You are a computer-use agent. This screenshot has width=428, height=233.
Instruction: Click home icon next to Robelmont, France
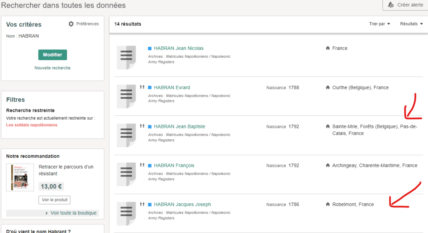click(x=328, y=205)
